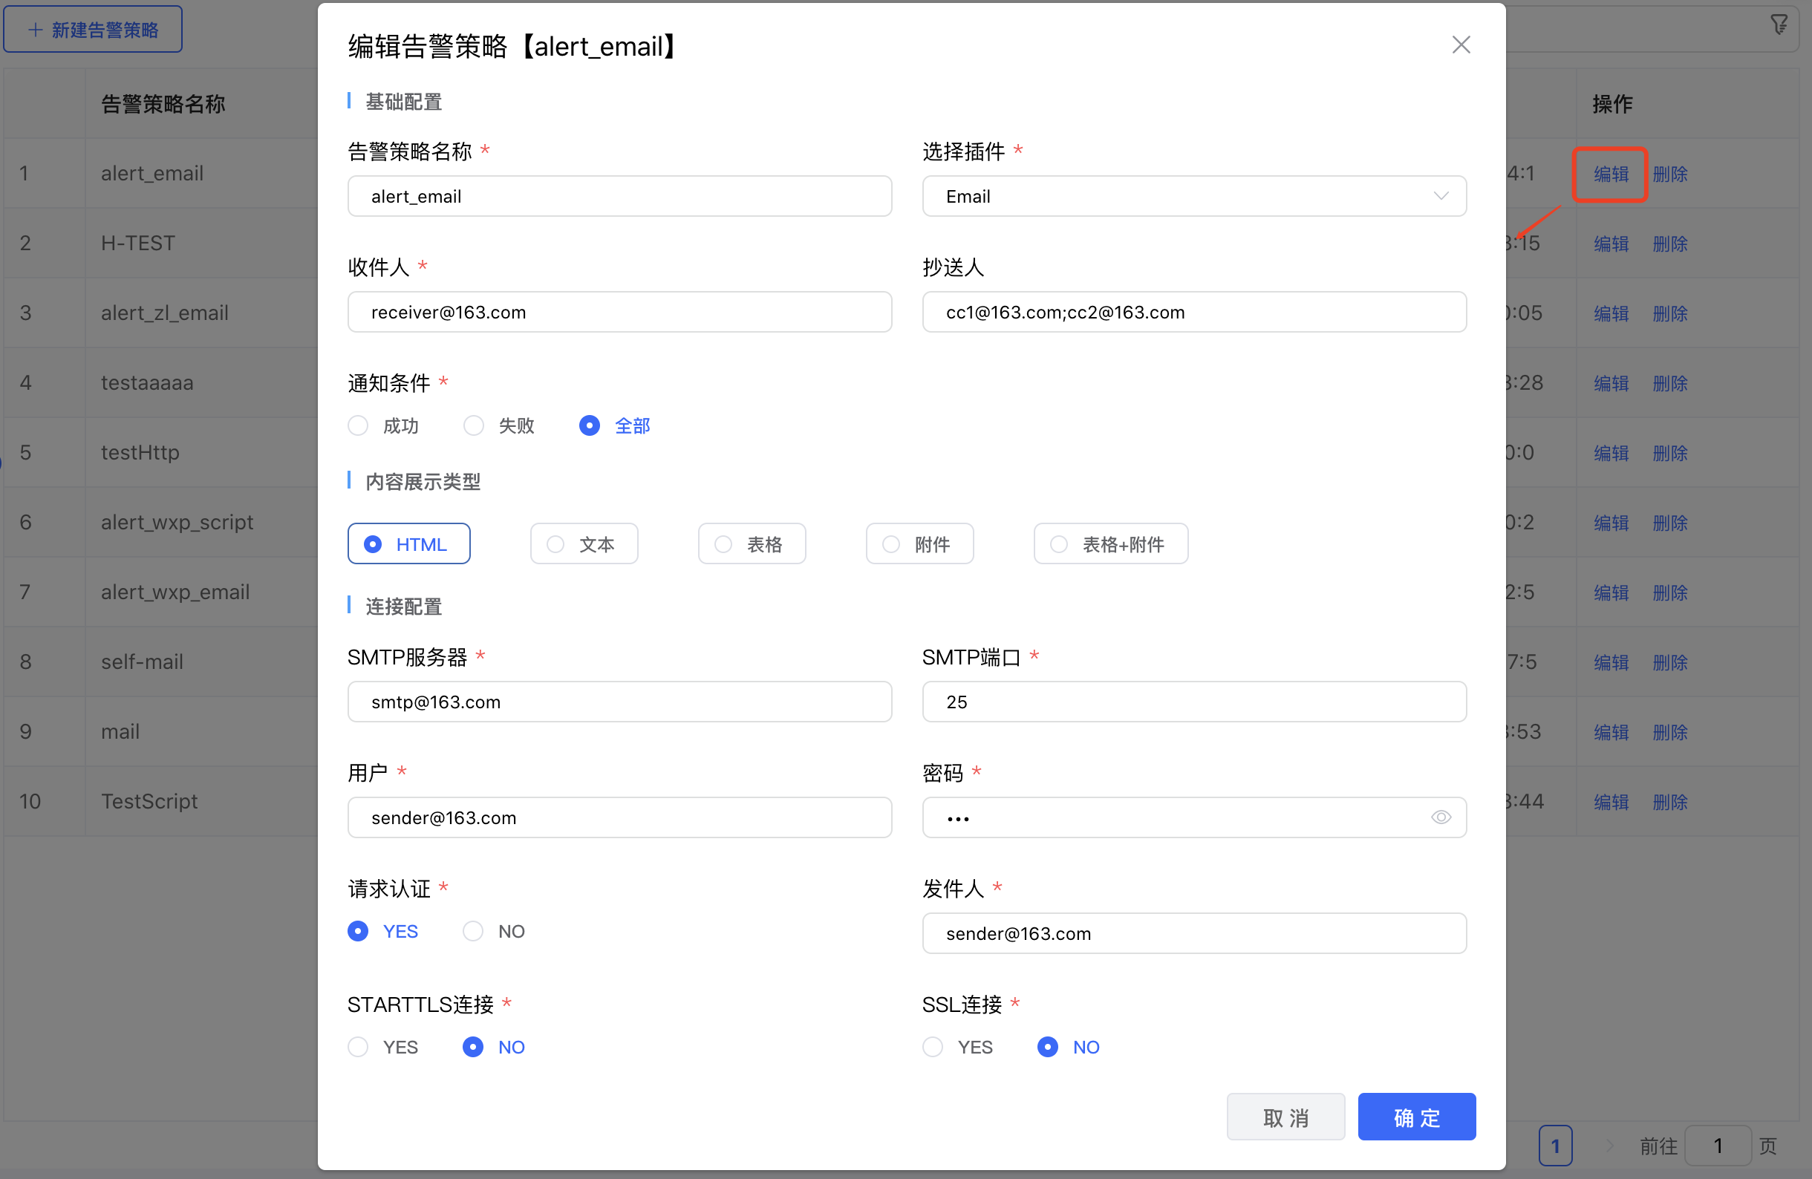
Task: Enable STARTTLS连接 by selecting YES
Action: (359, 1047)
